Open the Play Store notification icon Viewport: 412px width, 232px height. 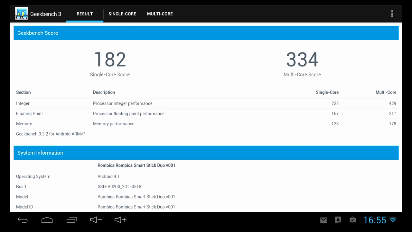coord(353,220)
